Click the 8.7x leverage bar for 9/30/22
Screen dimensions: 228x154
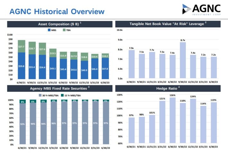coord(183,60)
